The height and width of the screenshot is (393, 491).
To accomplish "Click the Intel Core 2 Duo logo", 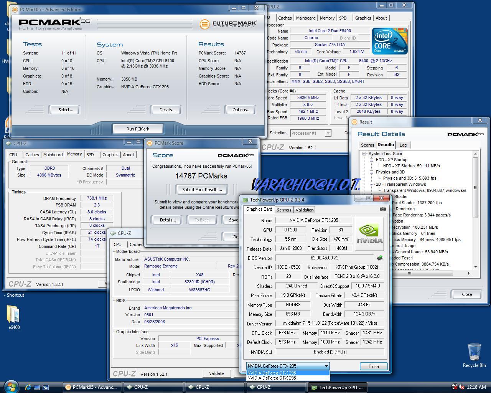I will click(x=390, y=41).
